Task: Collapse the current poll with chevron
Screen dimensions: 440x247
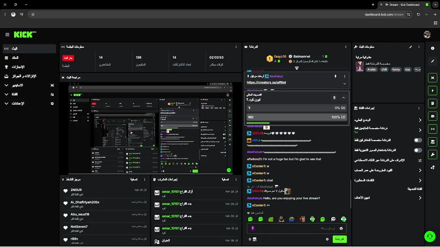Action: coord(343,98)
